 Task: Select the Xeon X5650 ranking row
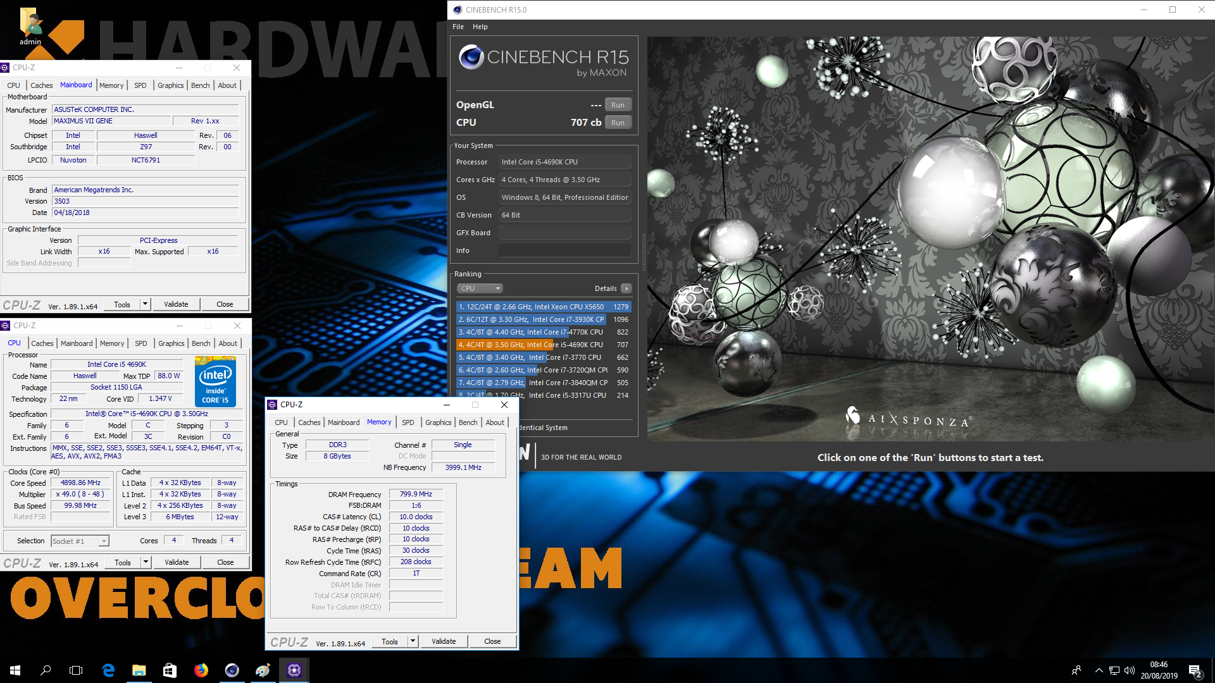pyautogui.click(x=544, y=307)
